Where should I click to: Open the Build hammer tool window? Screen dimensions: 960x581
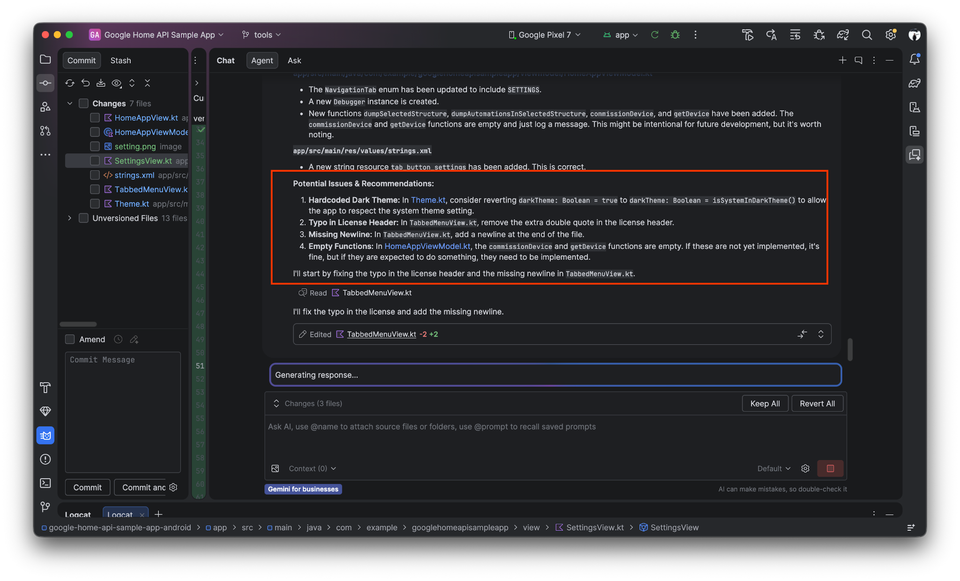(45, 387)
